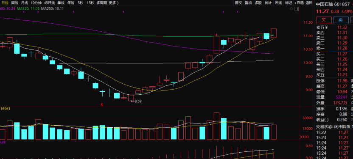353x159 pixels.
Task: Select the 5秒 period tab
Action: tap(80, 3)
